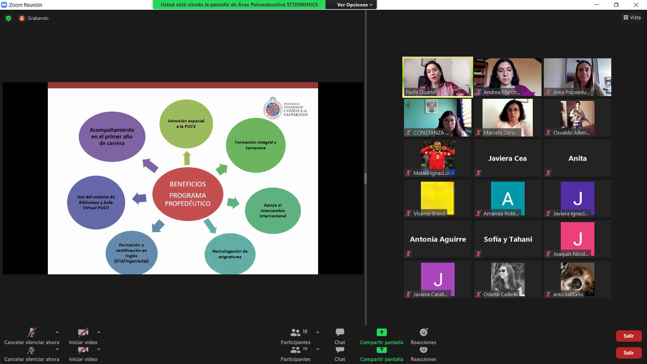Click the red Salir button
Screen dimensions: 647x364
coord(628,336)
